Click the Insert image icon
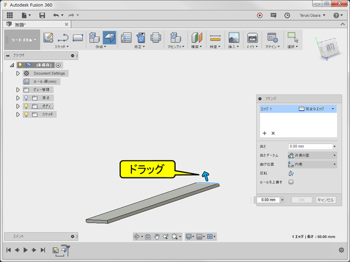350x262 pixels. click(234, 38)
